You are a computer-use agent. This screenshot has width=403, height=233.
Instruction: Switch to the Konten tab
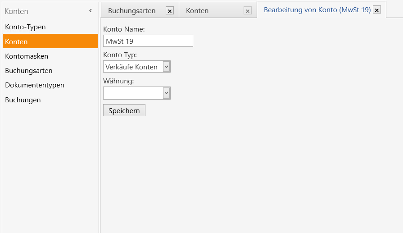point(197,11)
